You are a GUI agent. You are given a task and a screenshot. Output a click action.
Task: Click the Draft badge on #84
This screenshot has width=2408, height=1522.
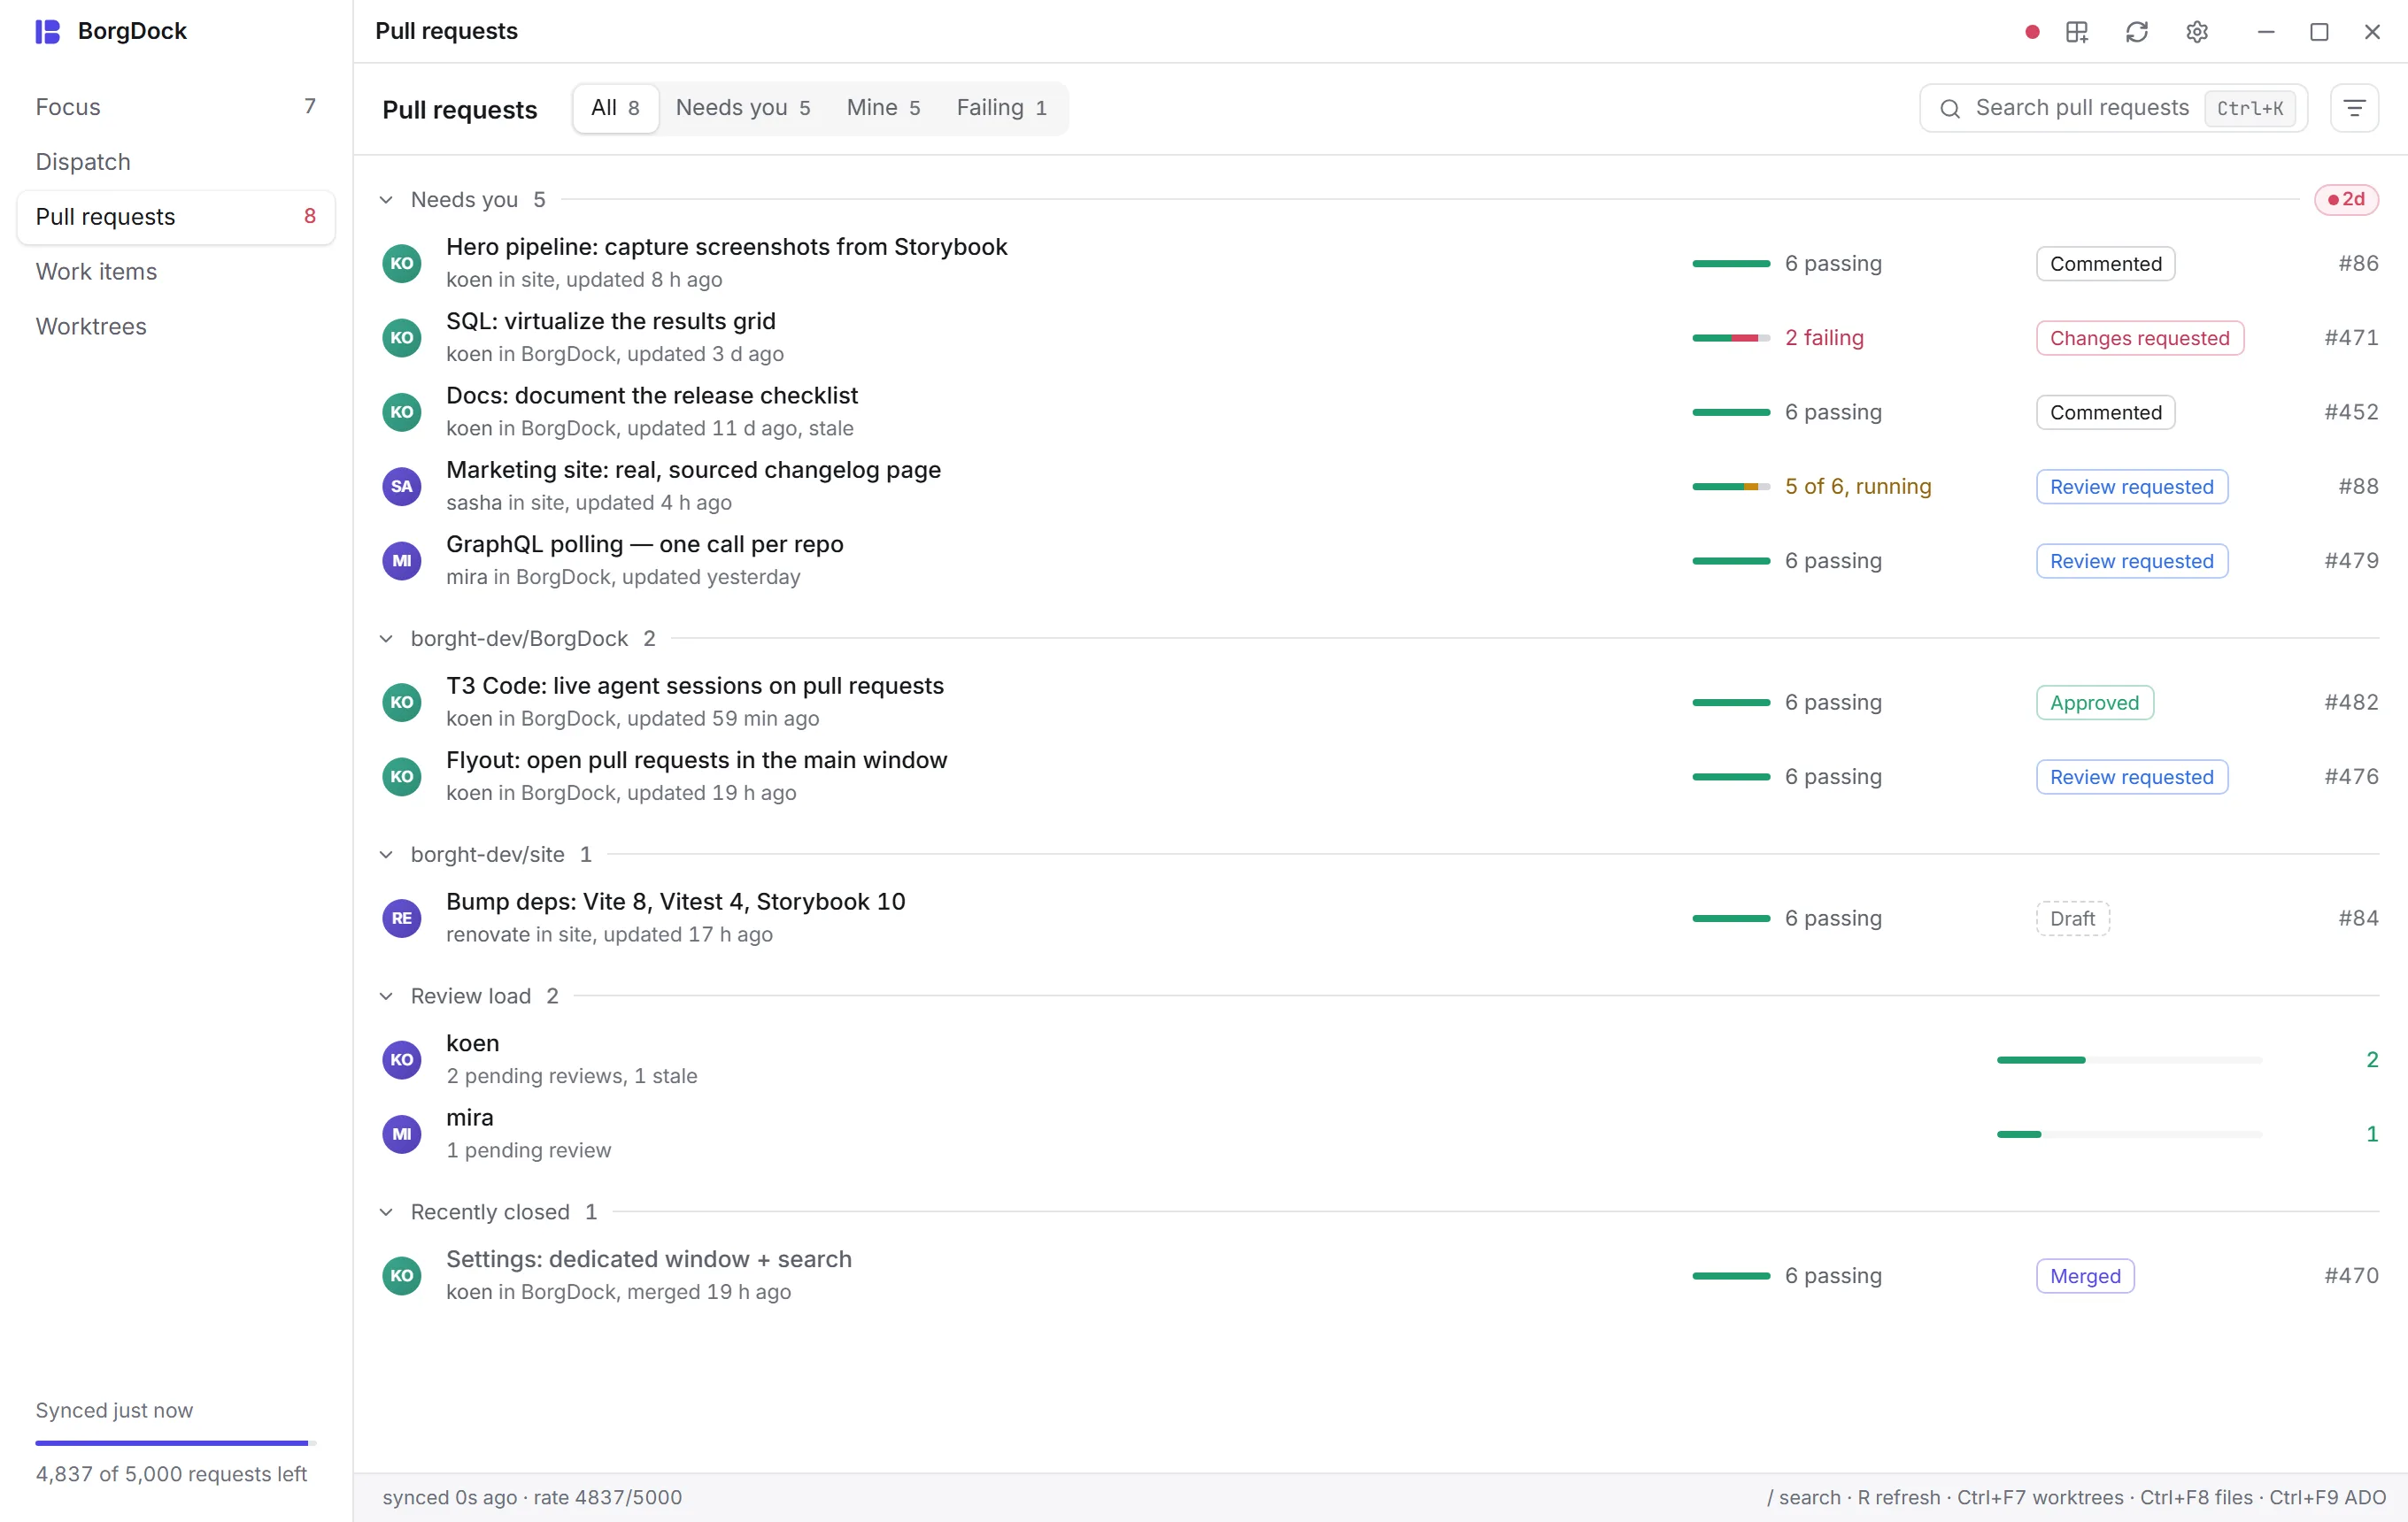click(x=2073, y=919)
